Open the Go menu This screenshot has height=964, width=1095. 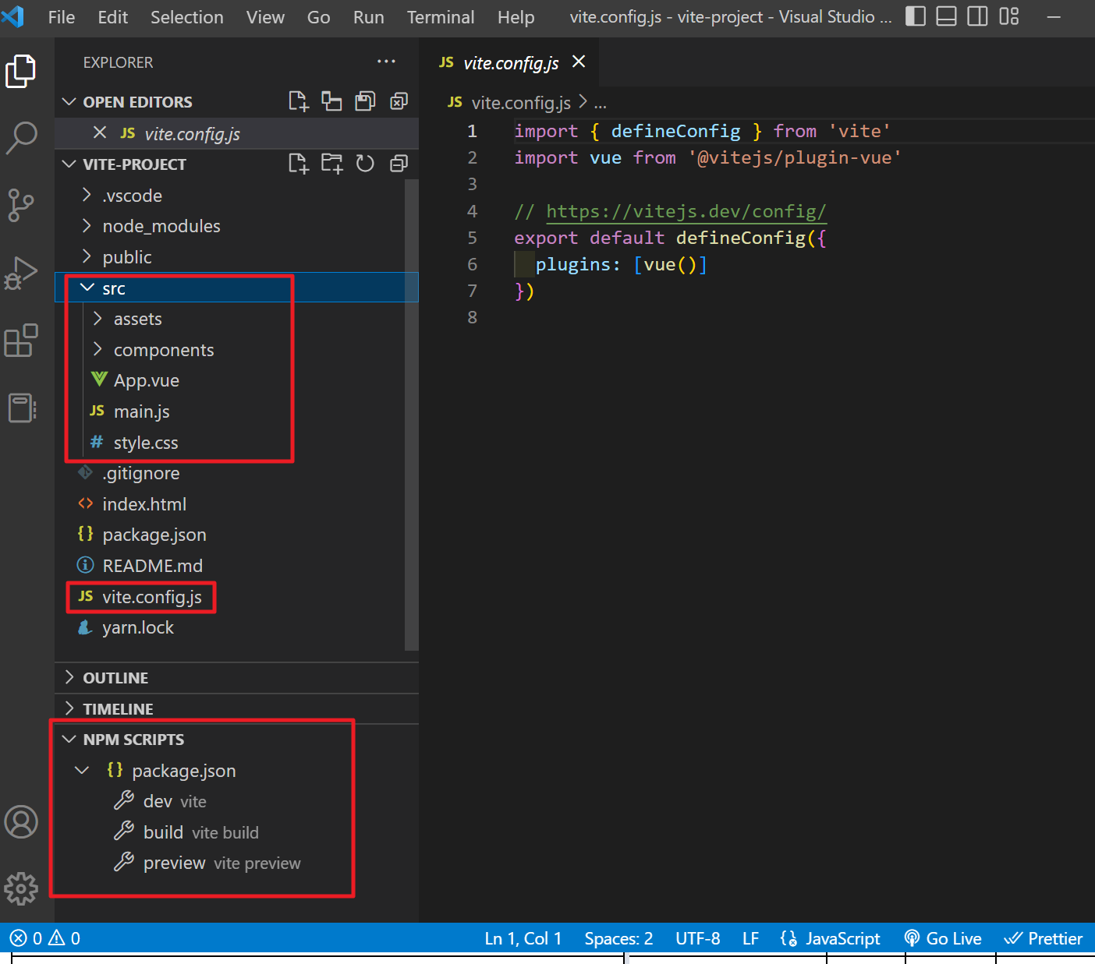(318, 17)
